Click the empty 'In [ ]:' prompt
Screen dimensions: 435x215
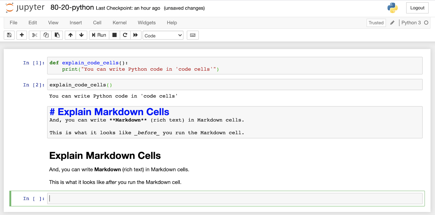click(x=34, y=199)
